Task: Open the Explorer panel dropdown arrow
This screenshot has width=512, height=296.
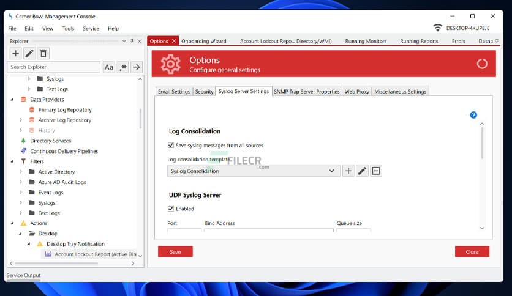Action: [x=124, y=41]
